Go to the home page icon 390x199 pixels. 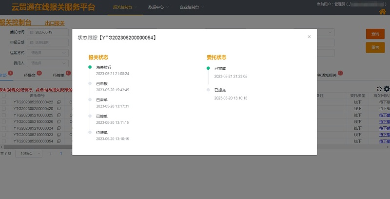(383, 12)
